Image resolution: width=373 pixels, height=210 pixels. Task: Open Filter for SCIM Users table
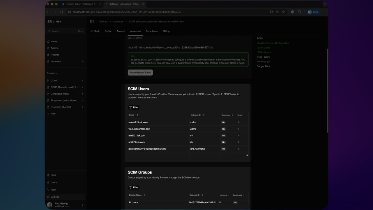click(134, 107)
